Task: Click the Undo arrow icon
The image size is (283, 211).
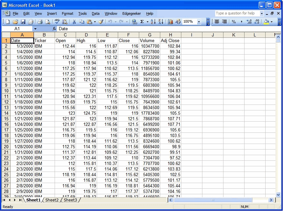Action: (110, 22)
